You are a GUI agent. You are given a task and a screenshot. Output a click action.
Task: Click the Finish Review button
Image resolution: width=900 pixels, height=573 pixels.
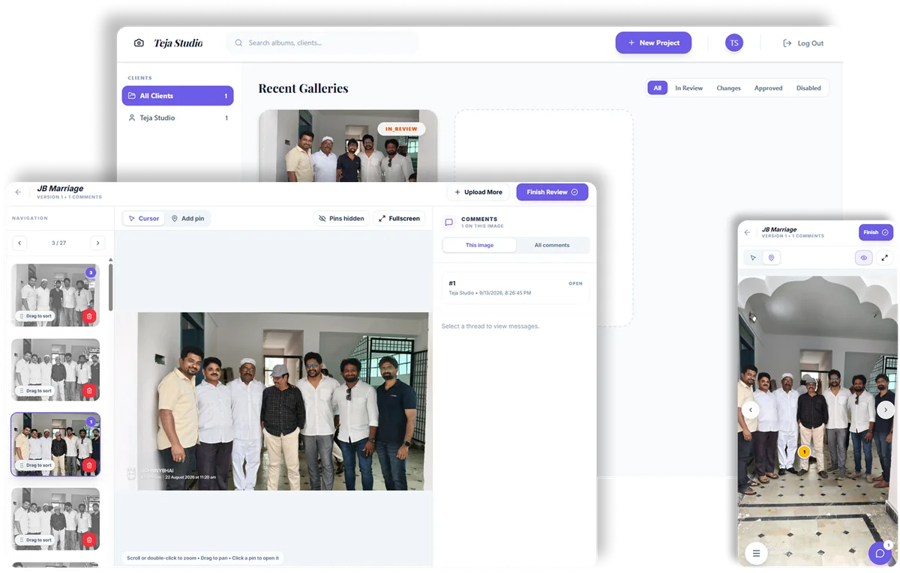click(552, 192)
